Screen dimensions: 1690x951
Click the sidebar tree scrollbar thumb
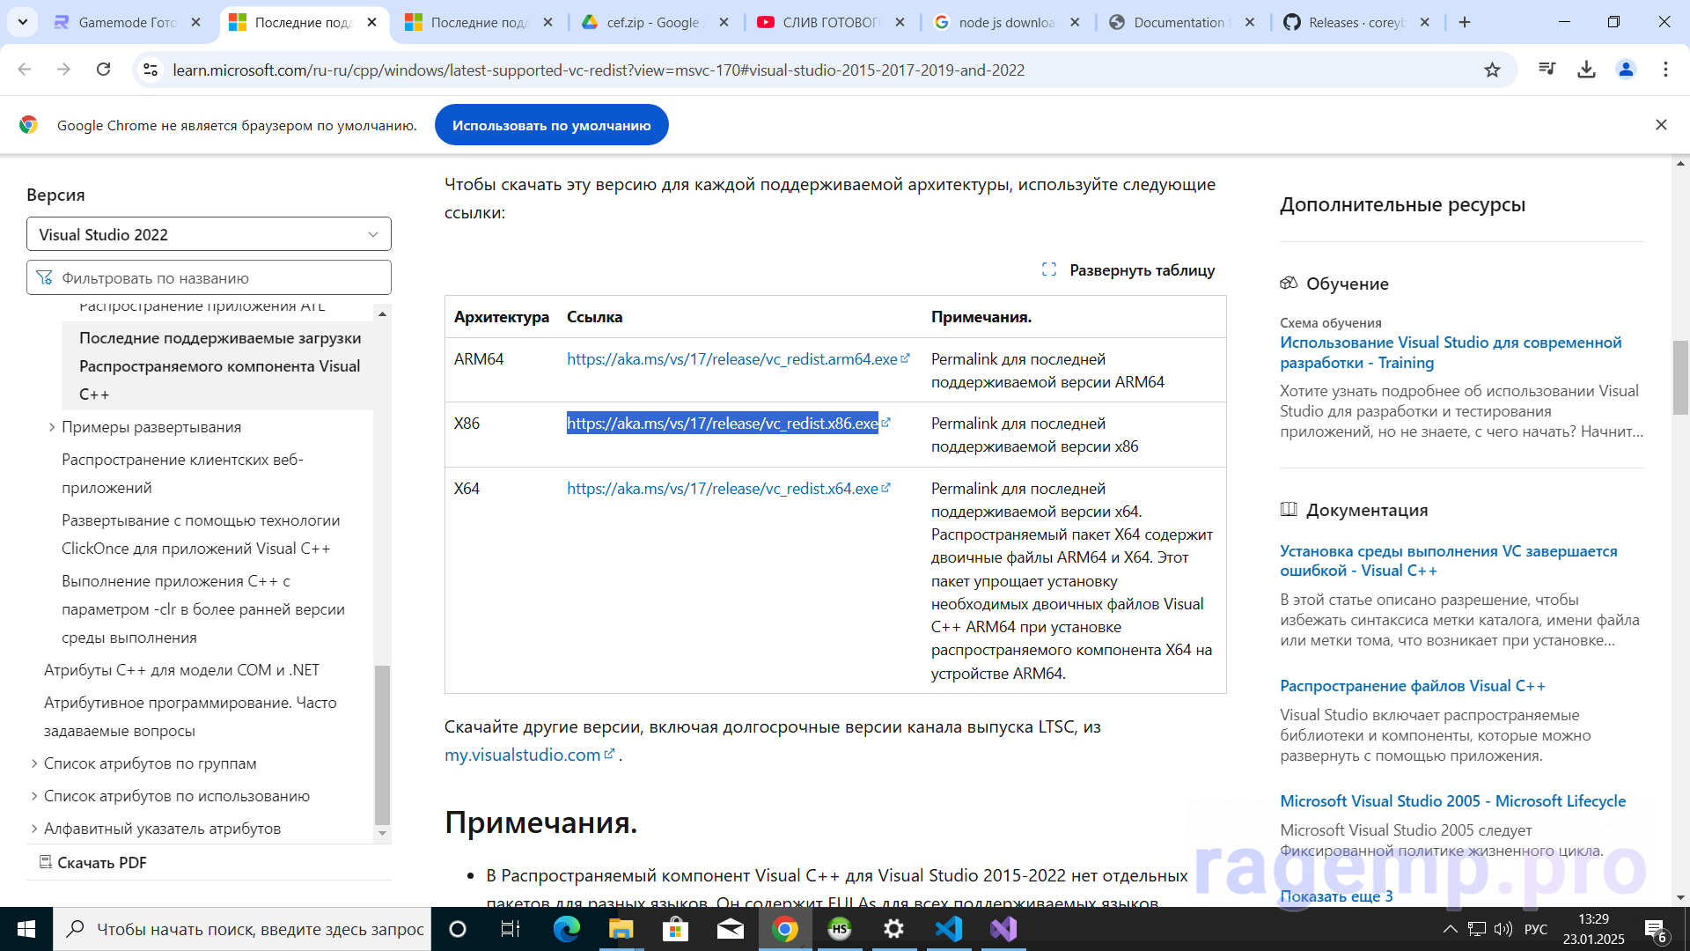382,744
